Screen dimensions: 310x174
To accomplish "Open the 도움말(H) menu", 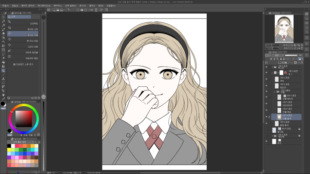I will click(111, 6).
